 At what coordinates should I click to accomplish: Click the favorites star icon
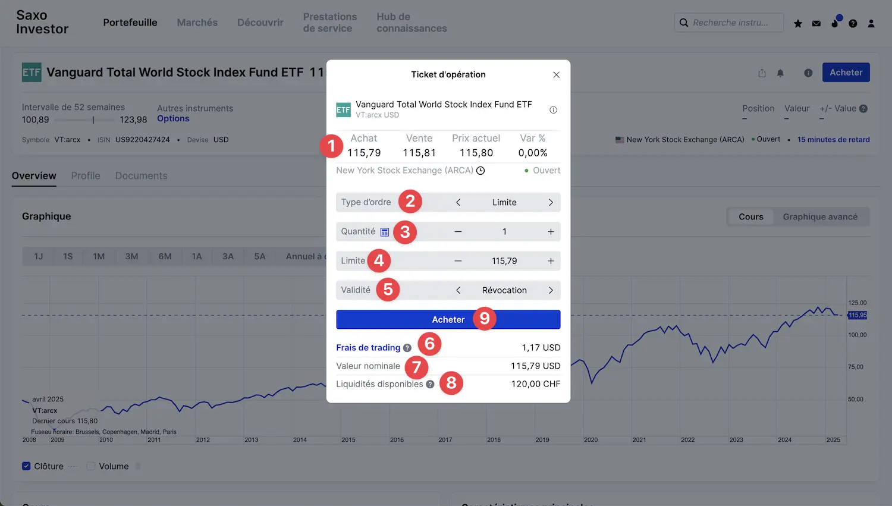[x=798, y=24]
